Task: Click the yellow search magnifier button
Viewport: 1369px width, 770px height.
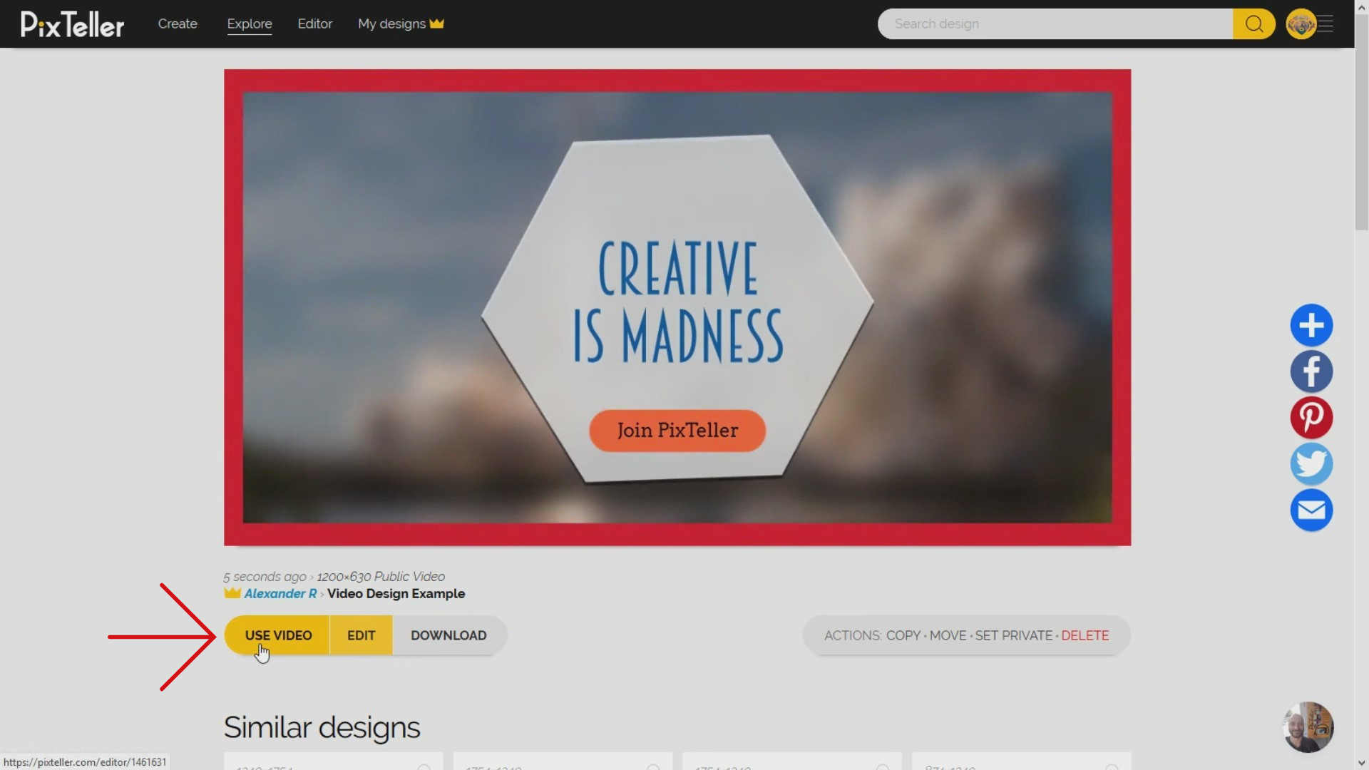Action: [x=1254, y=24]
